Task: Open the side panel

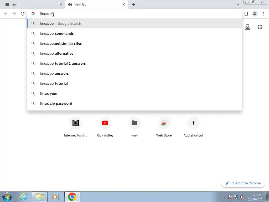Action: click(246, 14)
